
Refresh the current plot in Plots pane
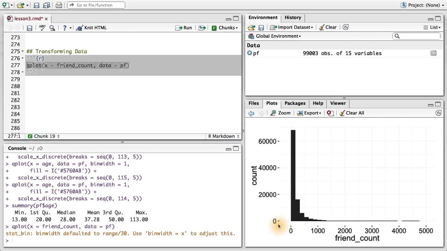tap(439, 113)
